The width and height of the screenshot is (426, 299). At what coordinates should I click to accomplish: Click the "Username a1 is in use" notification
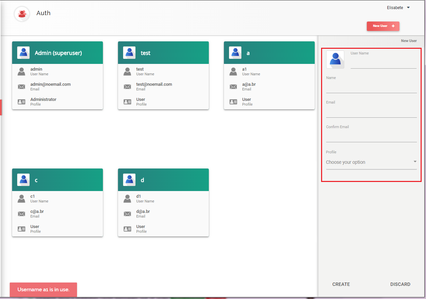point(43,290)
